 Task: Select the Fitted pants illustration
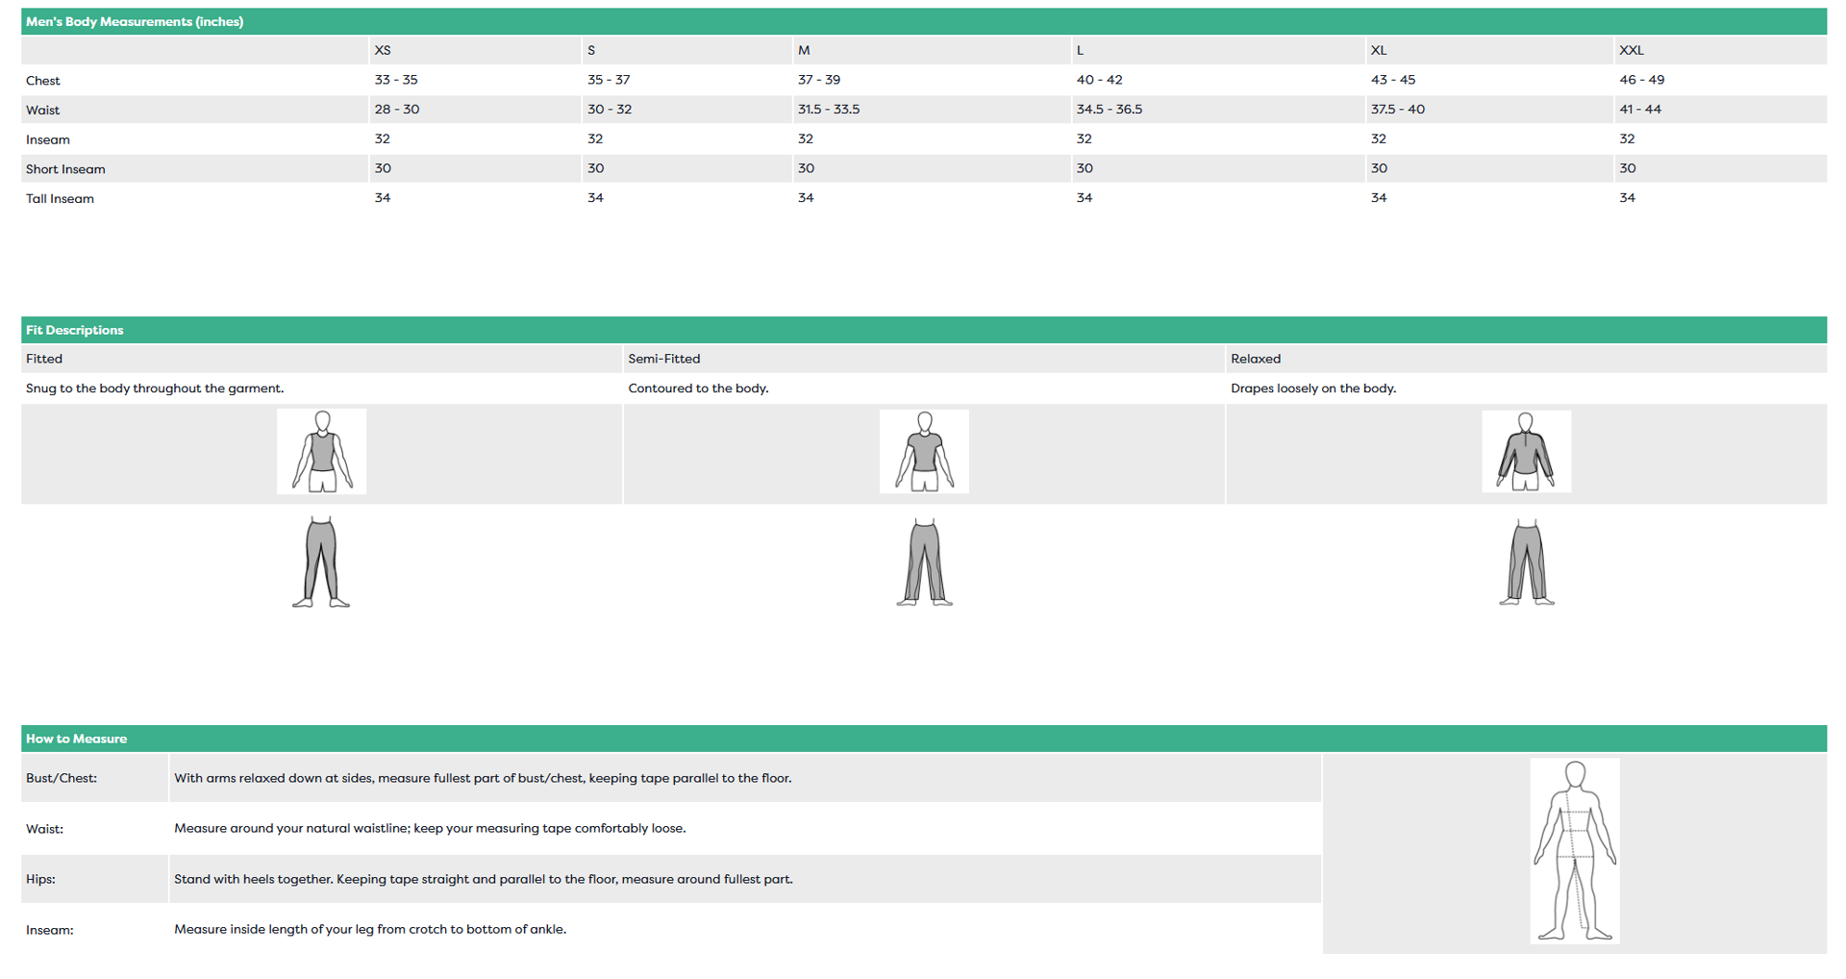coord(321,563)
